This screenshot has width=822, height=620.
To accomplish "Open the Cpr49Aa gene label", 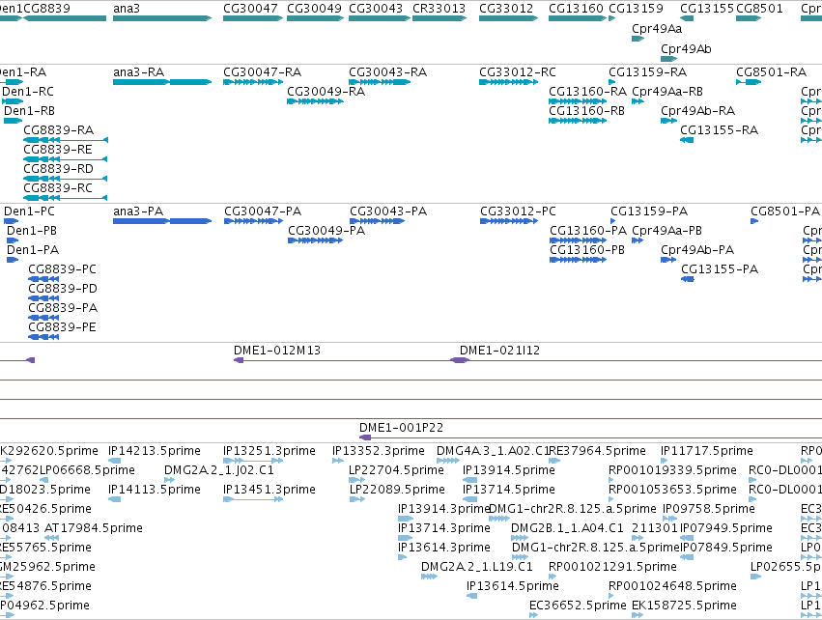I will tap(657, 29).
